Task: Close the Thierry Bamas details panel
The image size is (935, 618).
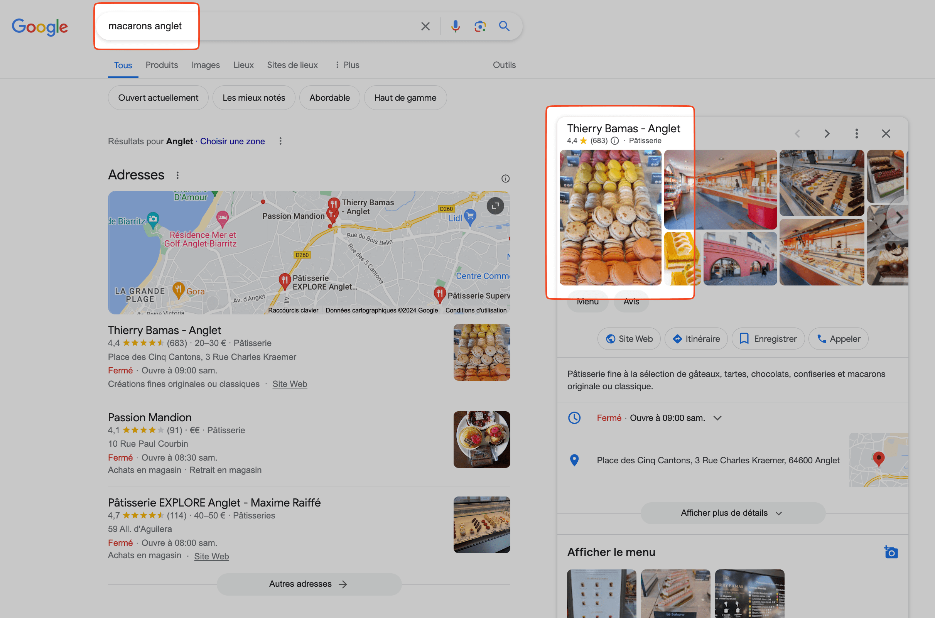Action: (886, 133)
